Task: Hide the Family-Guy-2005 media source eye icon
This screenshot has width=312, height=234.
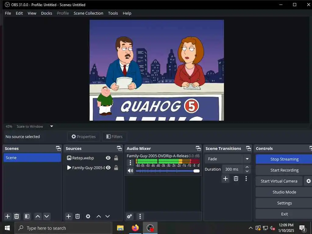Action: coord(108,168)
